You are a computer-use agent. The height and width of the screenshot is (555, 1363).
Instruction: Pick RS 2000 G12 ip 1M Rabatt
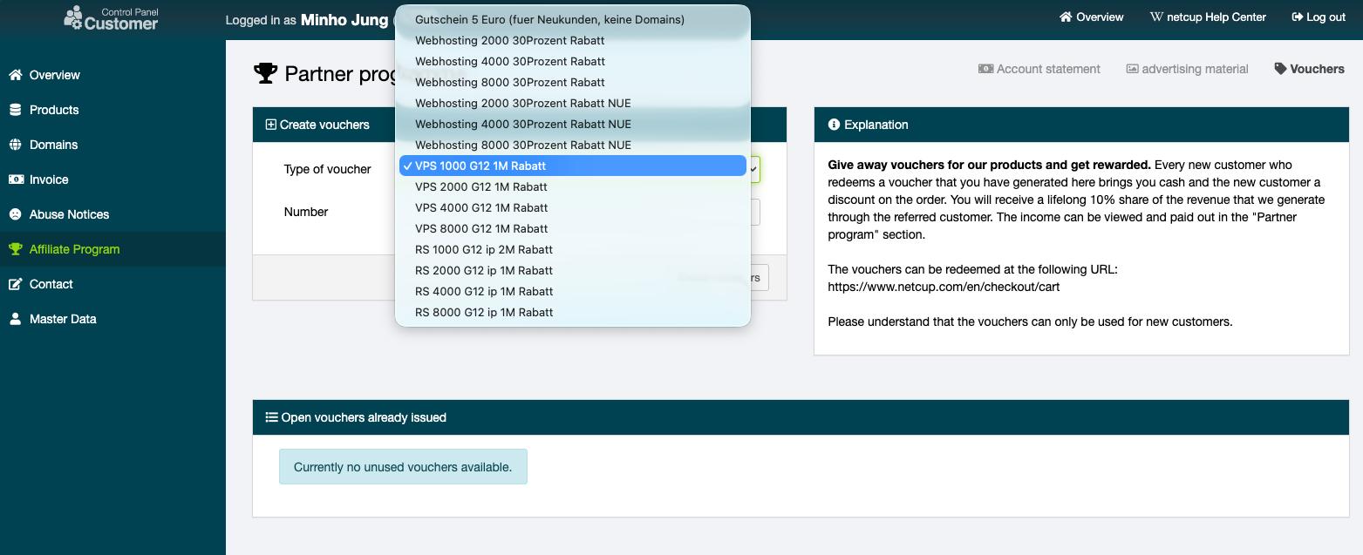pyautogui.click(x=573, y=270)
